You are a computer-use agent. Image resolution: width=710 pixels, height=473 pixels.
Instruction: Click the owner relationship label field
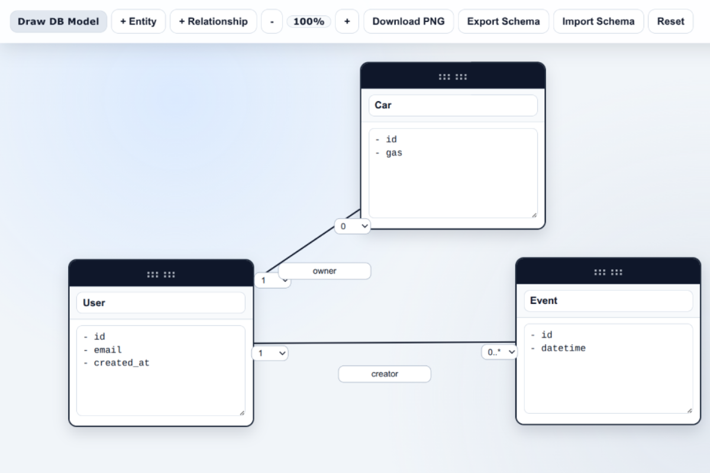[x=324, y=271]
